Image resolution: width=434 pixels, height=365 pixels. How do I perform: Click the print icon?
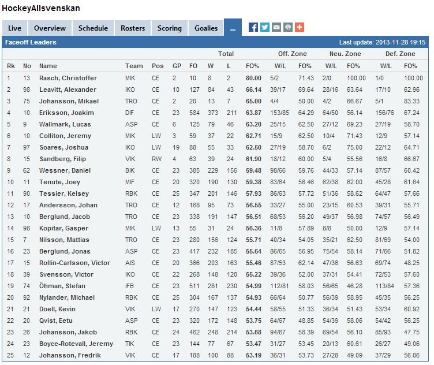click(x=287, y=27)
